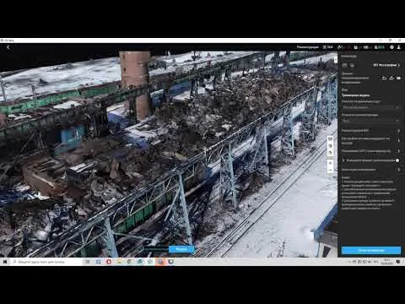
Task: Open the Windows notification center icon
Action: point(398,262)
